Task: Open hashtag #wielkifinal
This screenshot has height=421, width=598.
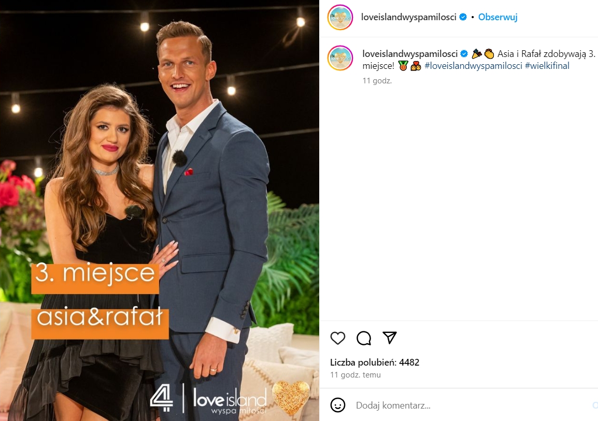Action: pyautogui.click(x=547, y=66)
